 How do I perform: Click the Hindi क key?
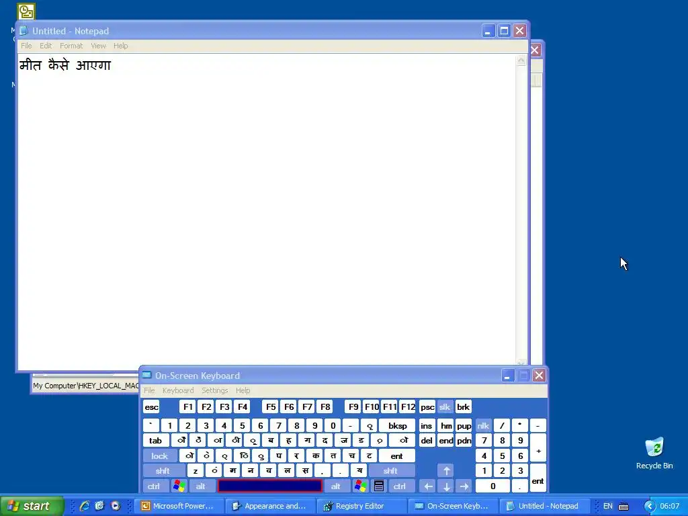(315, 456)
